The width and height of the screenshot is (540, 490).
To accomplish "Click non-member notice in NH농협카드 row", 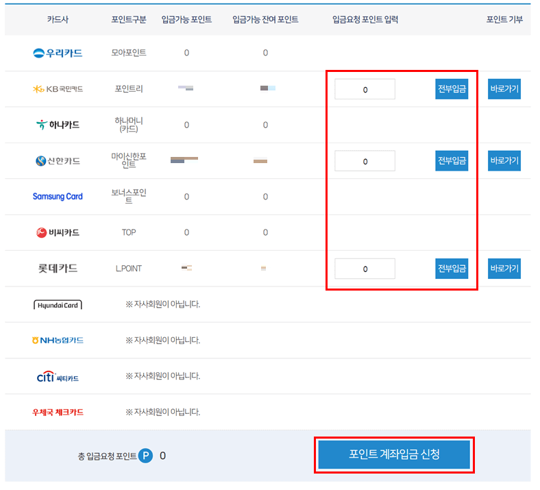I will [162, 340].
